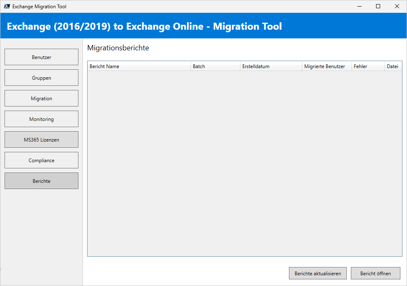Sort reports by Batch column header

coord(215,66)
